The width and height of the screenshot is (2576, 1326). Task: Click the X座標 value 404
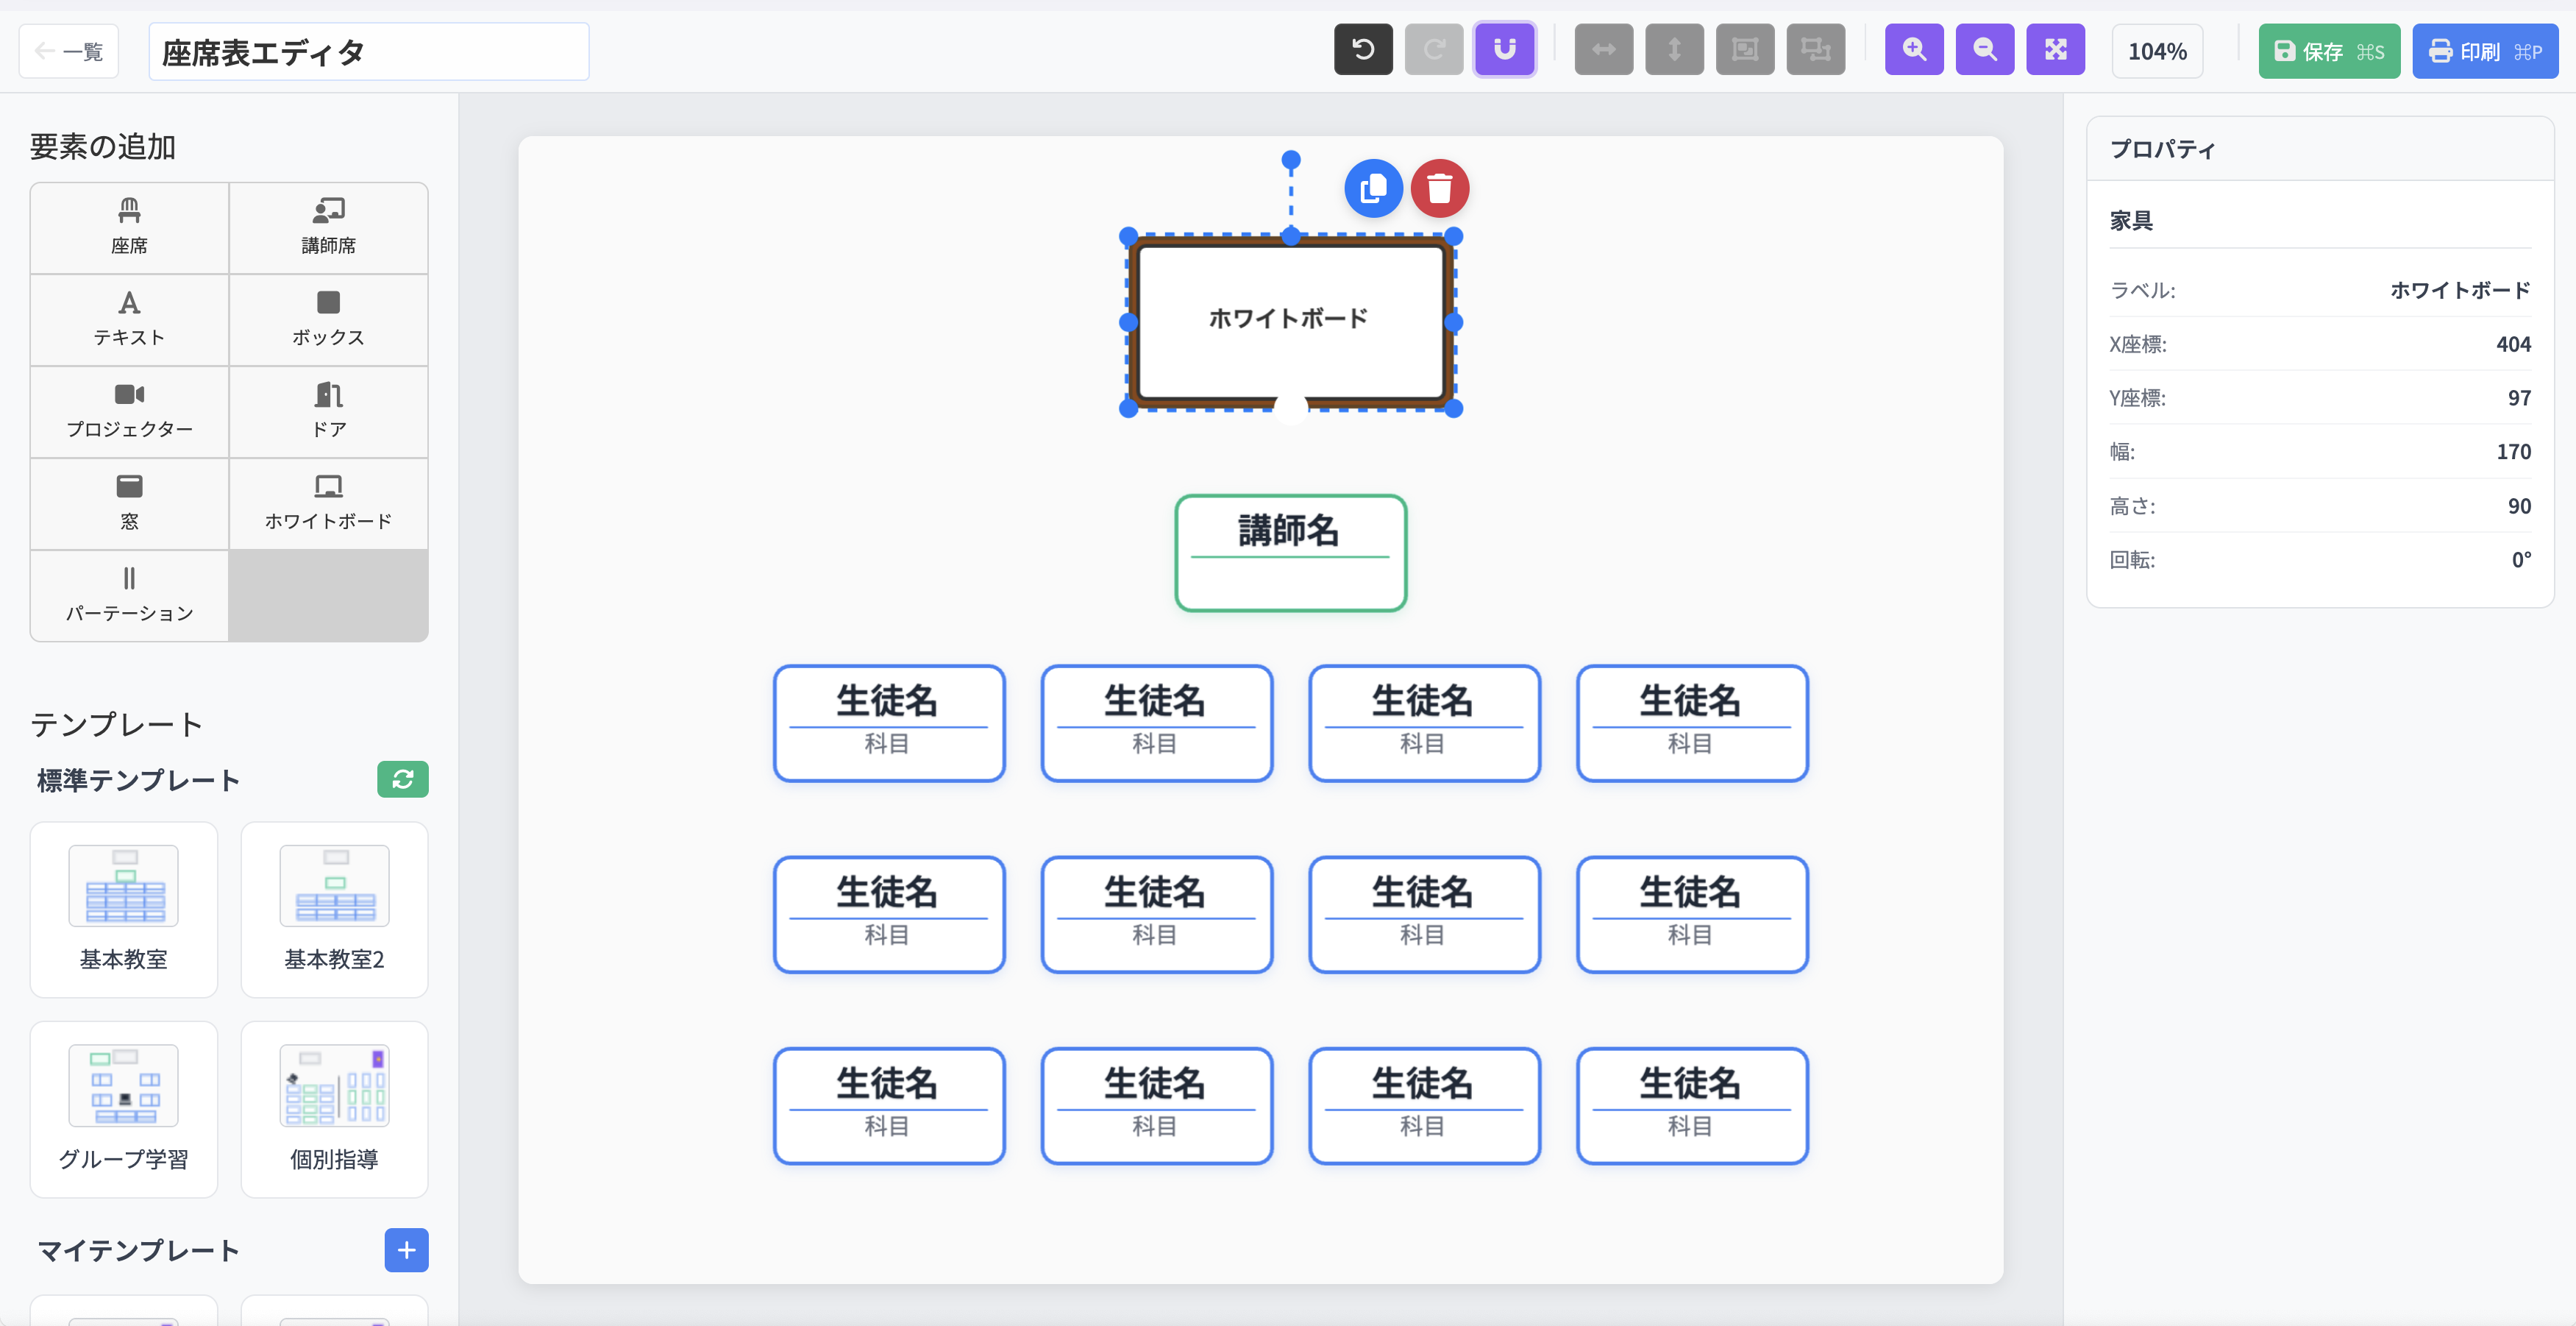(2513, 344)
